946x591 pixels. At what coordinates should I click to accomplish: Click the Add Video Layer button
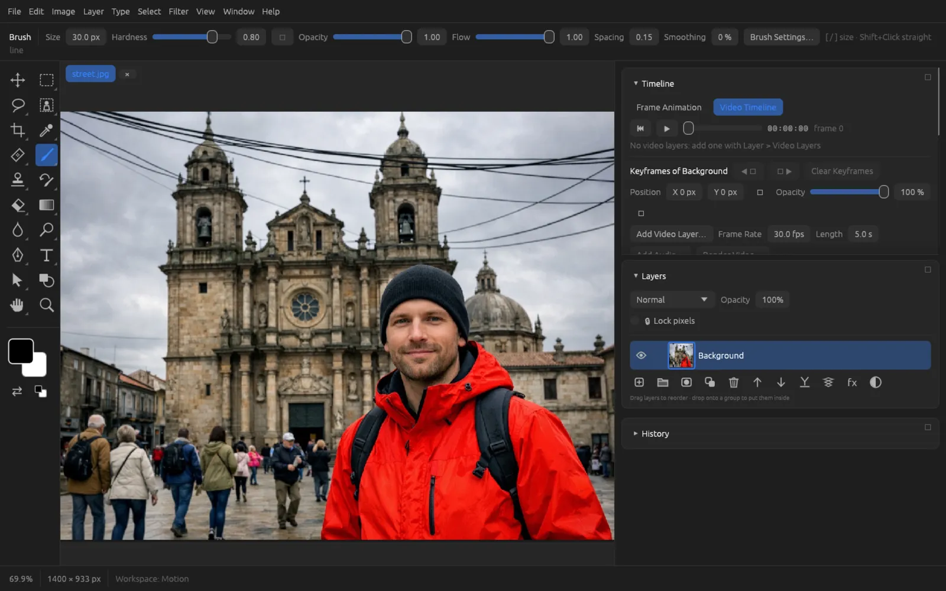(x=671, y=234)
